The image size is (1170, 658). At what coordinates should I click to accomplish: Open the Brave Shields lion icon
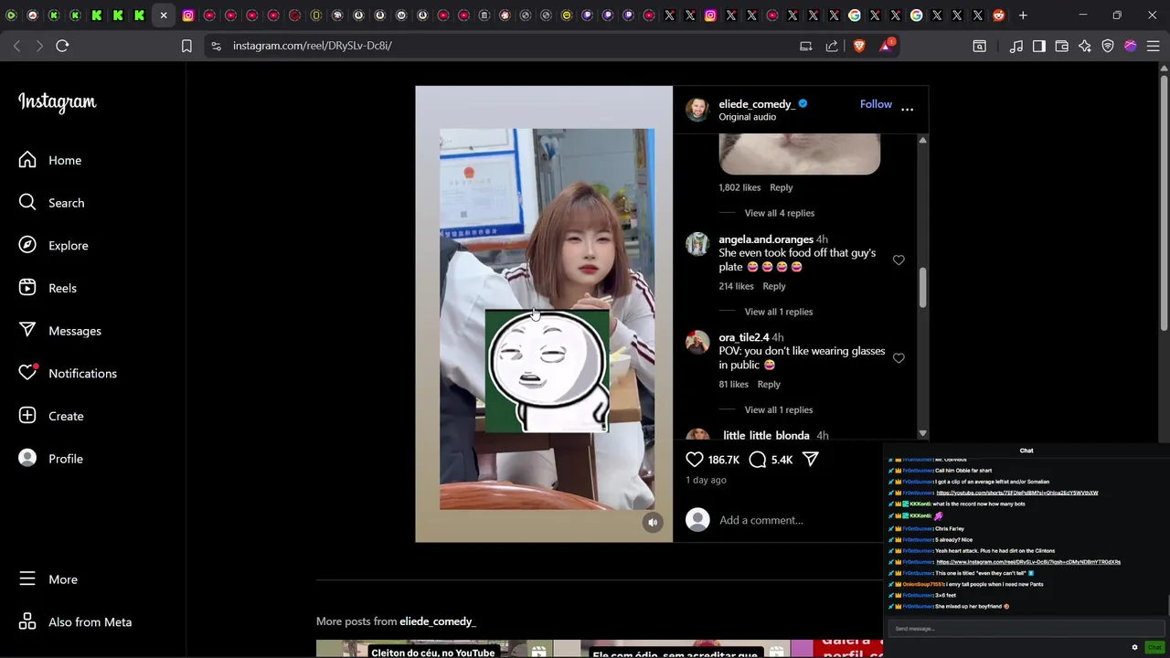click(x=858, y=46)
